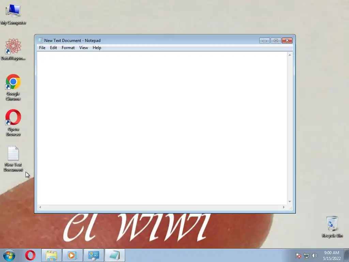
Task: Select the DataWagon desktop shortcut
Action: pyautogui.click(x=13, y=49)
